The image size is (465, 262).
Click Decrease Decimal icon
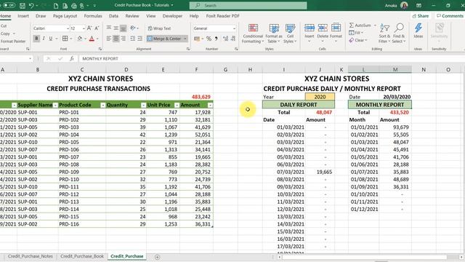233,39
